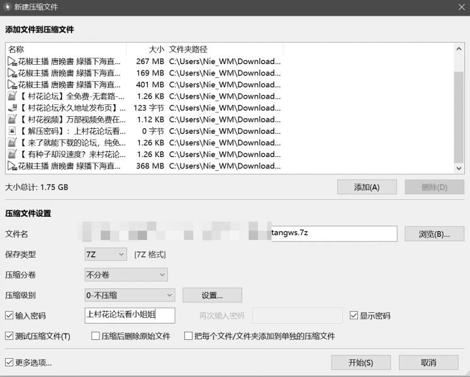Click the text file icon of the 0 字节 entry
This screenshot has height=377, width=470.
tap(12, 131)
